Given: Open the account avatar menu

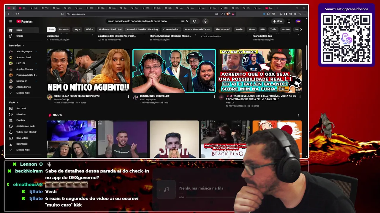Looking at the screenshot, I should [x=298, y=21].
